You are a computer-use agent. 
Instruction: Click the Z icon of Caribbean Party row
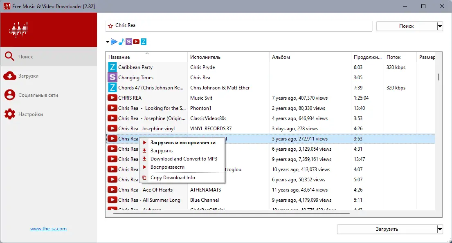(112, 67)
